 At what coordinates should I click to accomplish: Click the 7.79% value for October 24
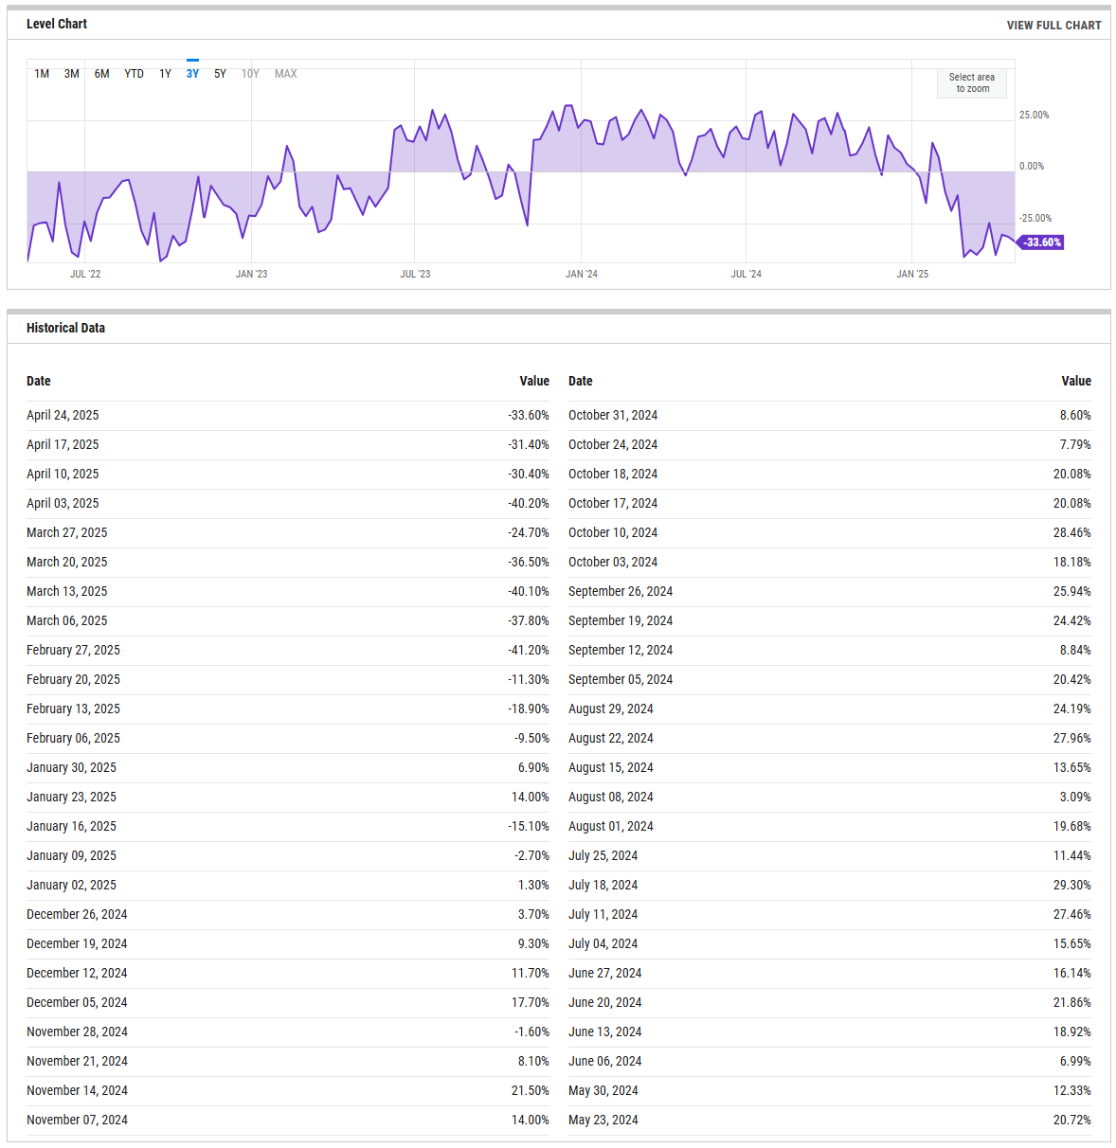pos(1075,444)
